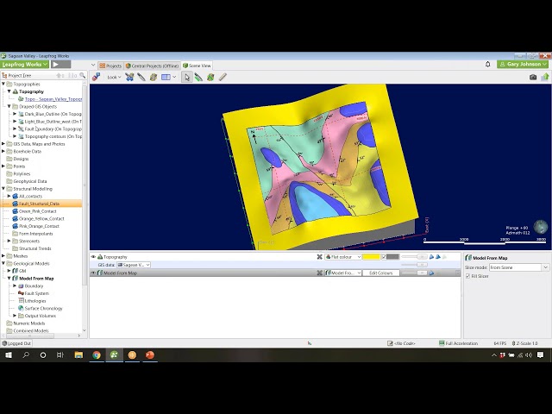Click the clear scene icon in toolbar
This screenshot has height=414, width=552.
tap(96, 77)
